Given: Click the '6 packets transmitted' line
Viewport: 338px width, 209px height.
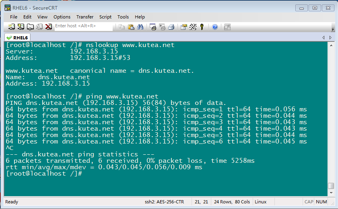Looking at the screenshot, I should pos(130,161).
